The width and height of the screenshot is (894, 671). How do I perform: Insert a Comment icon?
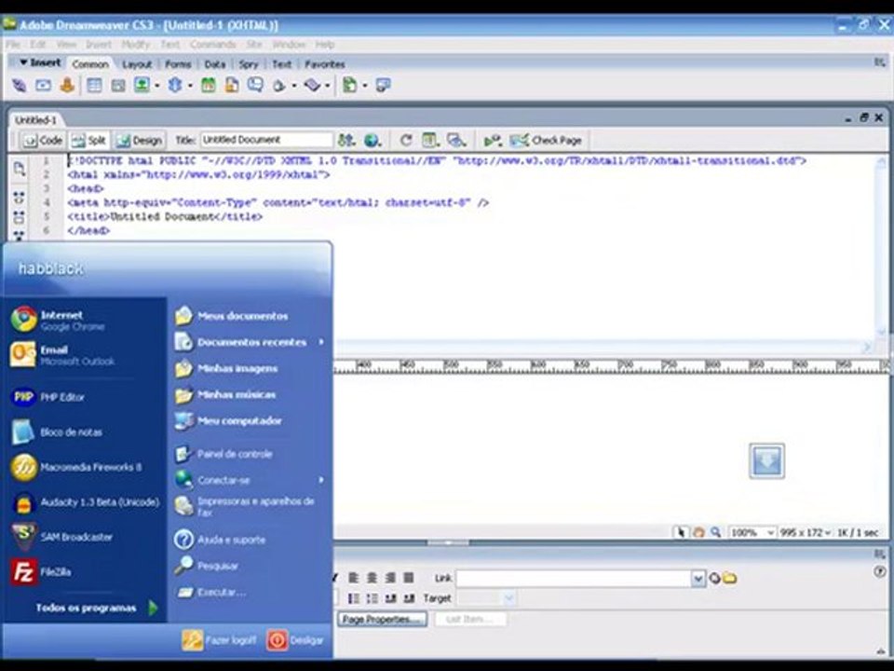(x=255, y=86)
